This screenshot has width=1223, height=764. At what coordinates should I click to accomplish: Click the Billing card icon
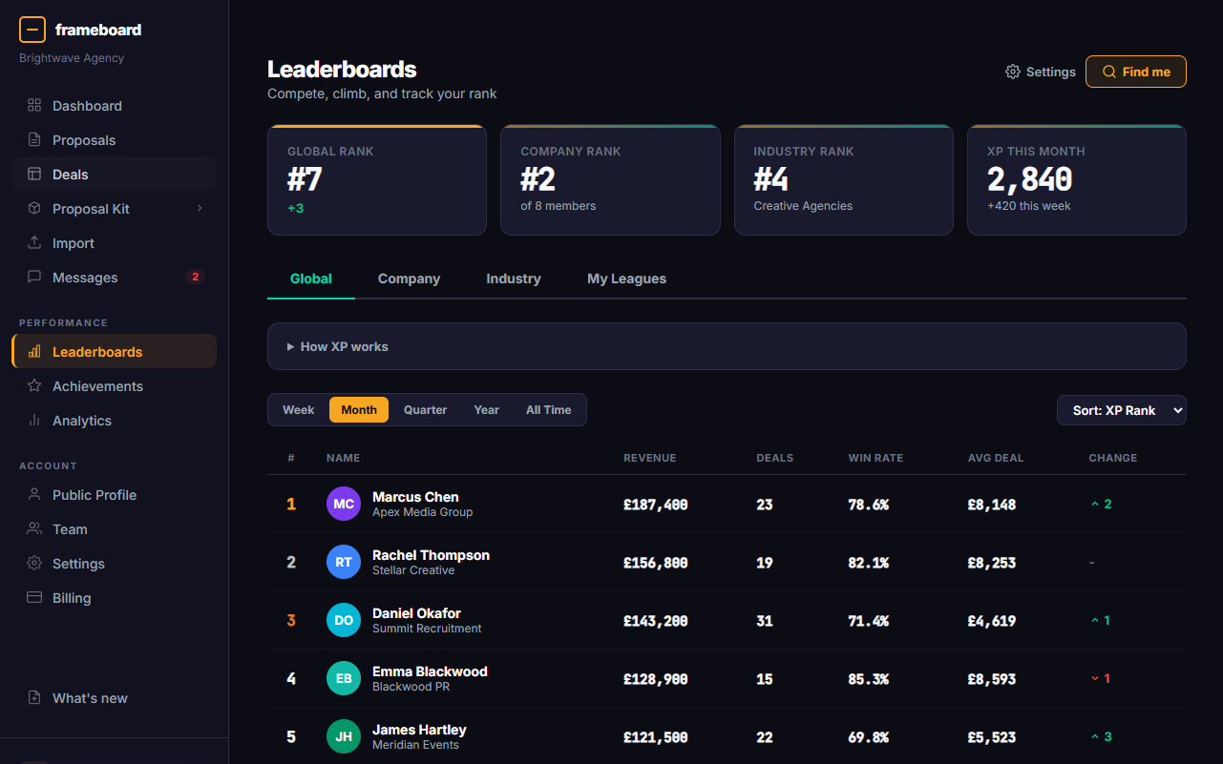pyautogui.click(x=34, y=598)
